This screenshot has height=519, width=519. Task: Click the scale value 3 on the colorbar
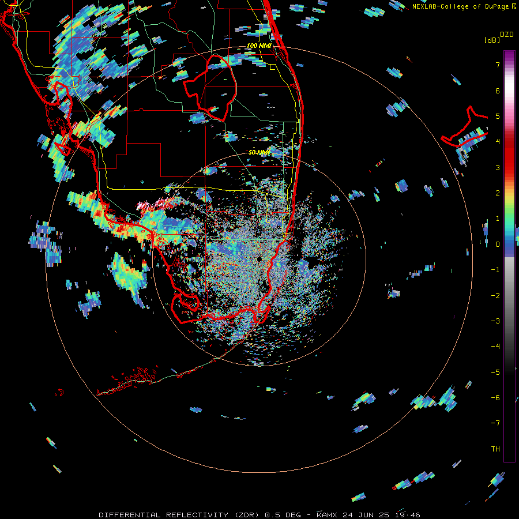click(498, 167)
